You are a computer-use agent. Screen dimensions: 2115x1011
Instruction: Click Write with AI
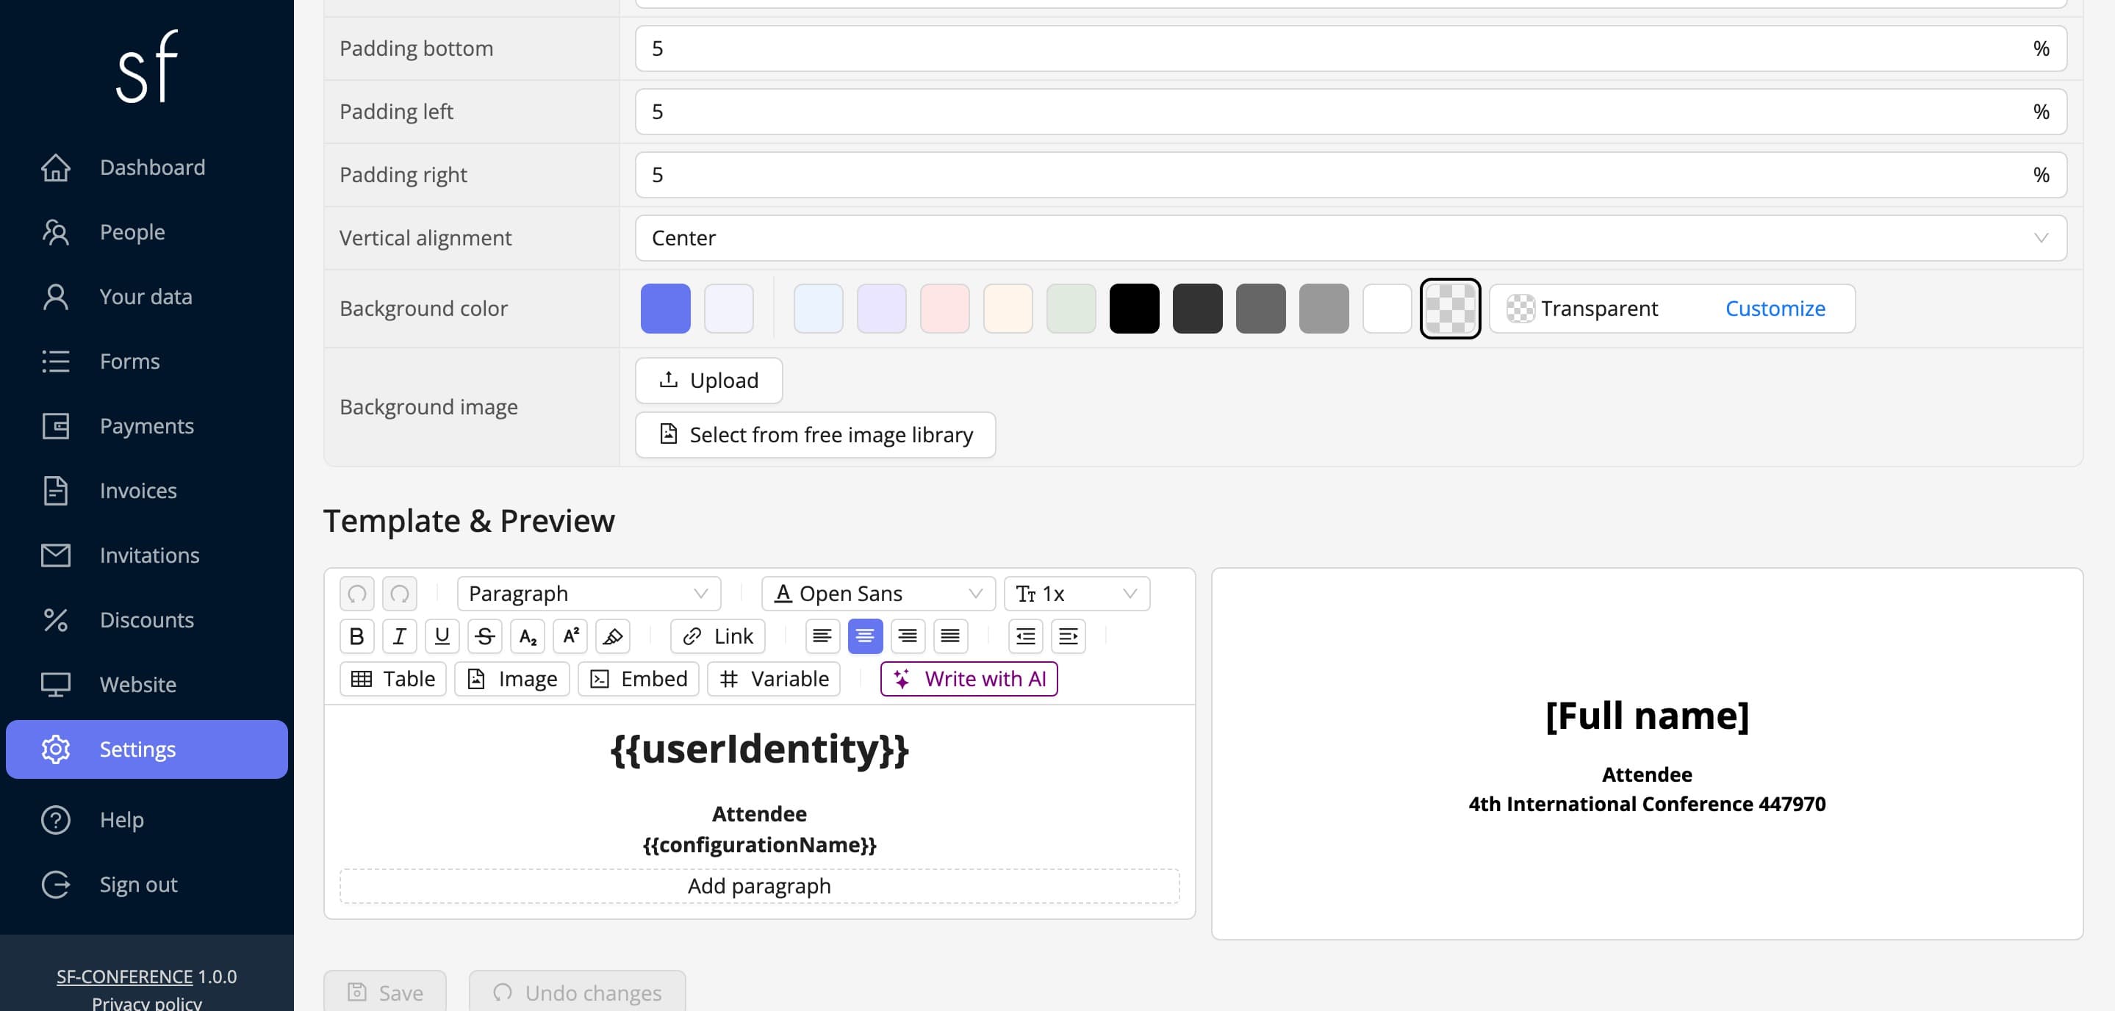point(969,679)
